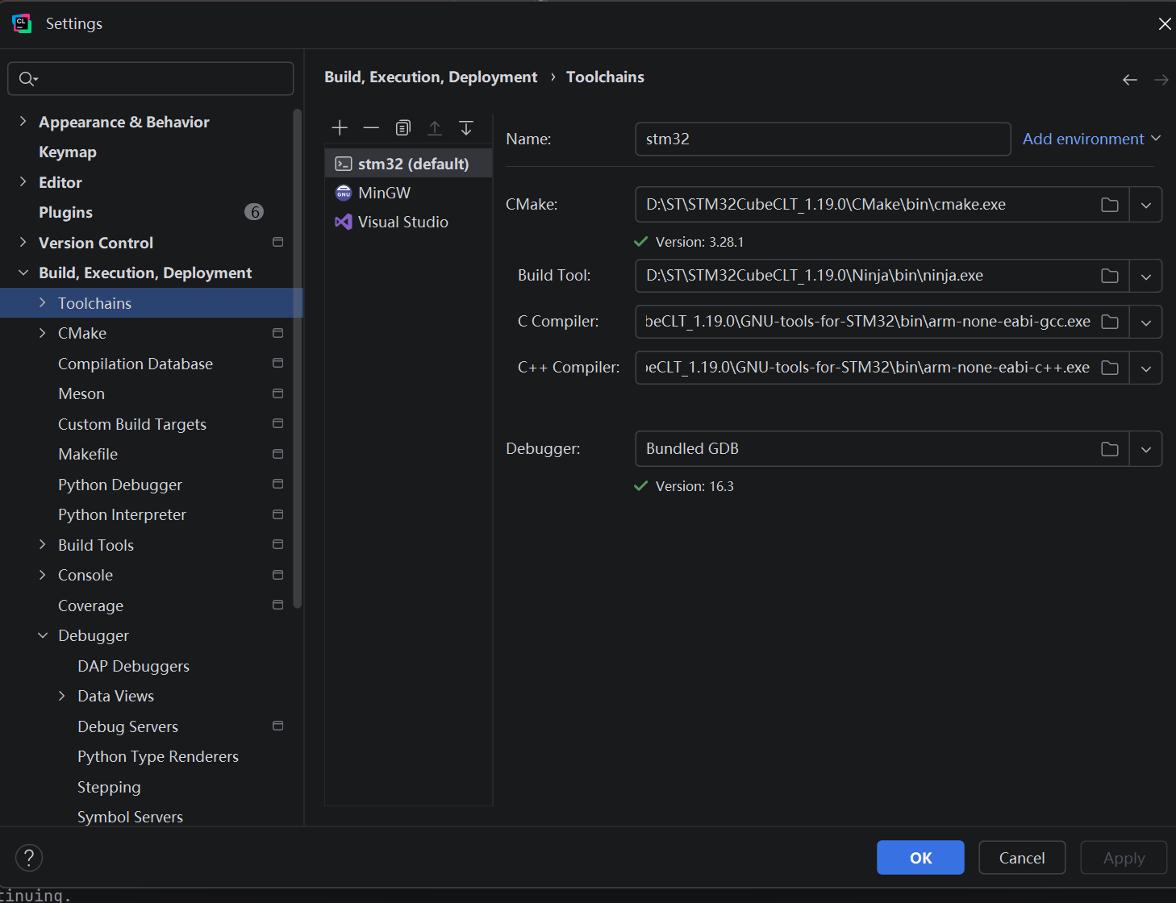Image resolution: width=1176 pixels, height=903 pixels.
Task: Copy the selected toolchain
Action: click(403, 127)
